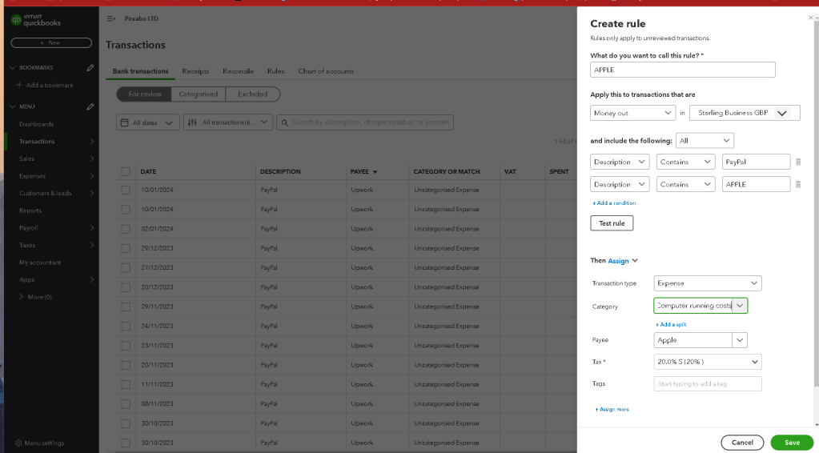Screen dimensions: 819x453
Task: Click the rule name input field
Action: [683, 70]
